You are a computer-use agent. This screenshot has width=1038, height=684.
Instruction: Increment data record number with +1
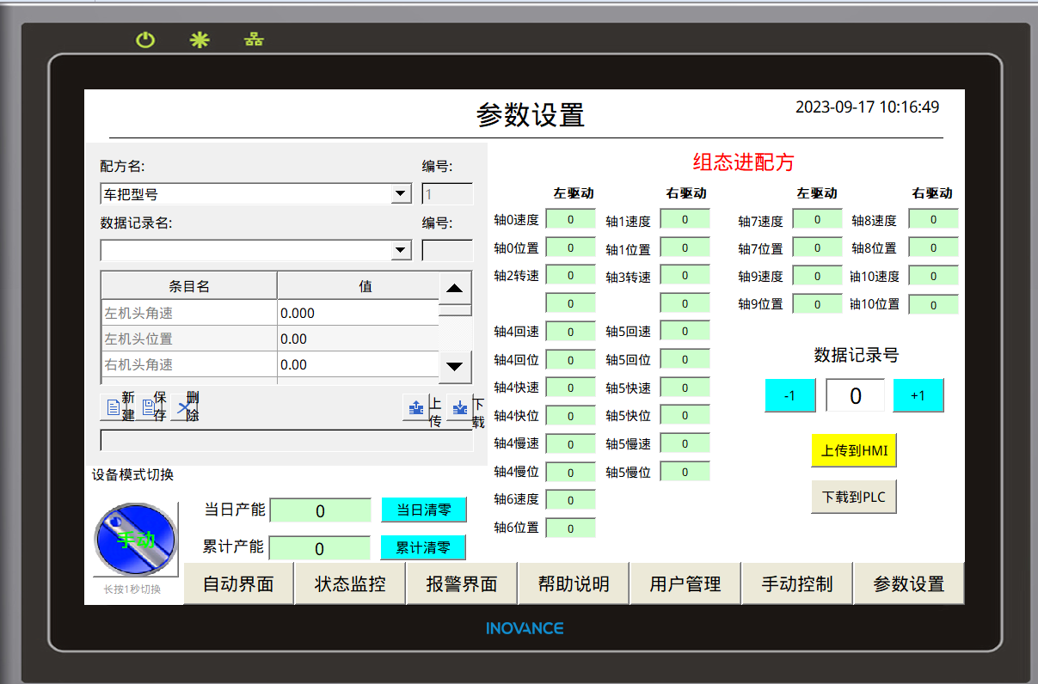tap(918, 395)
